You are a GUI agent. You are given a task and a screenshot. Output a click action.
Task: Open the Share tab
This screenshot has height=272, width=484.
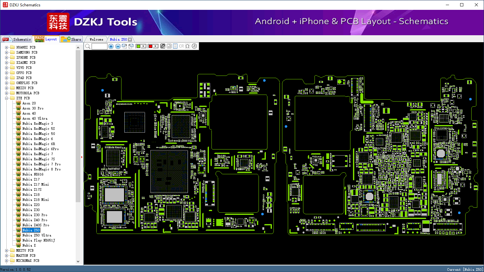click(x=71, y=39)
